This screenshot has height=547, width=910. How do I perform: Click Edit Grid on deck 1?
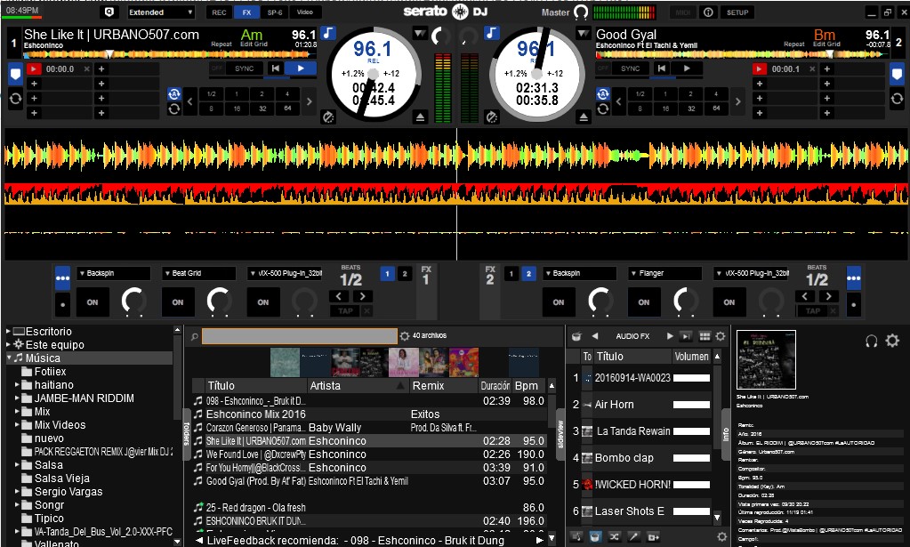tap(254, 44)
